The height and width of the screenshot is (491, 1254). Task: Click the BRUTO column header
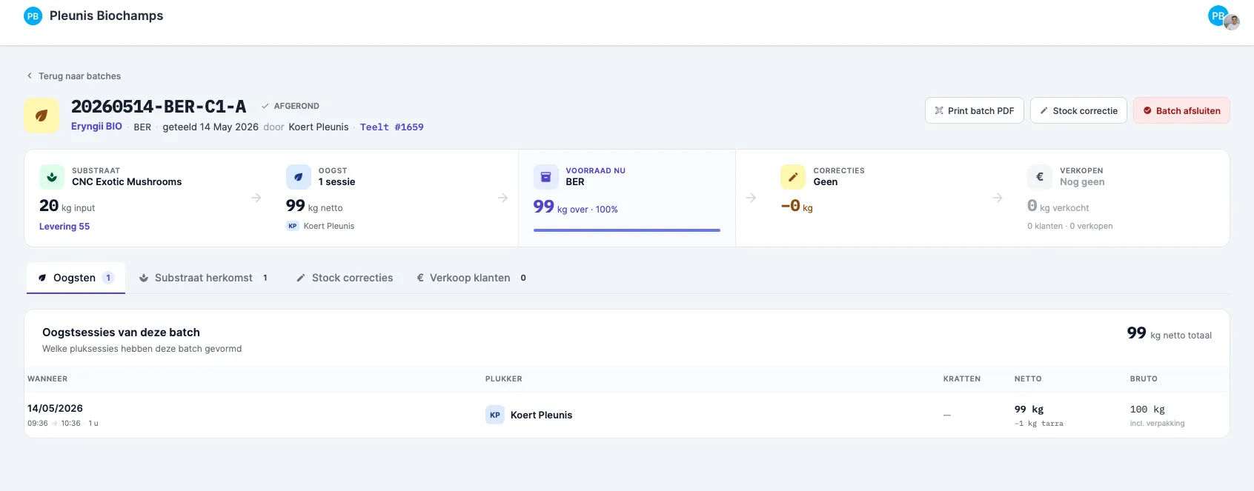point(1144,378)
